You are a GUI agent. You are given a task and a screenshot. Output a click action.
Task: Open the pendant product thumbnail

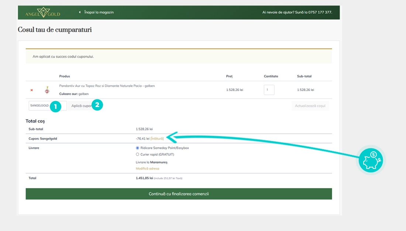coord(47,90)
